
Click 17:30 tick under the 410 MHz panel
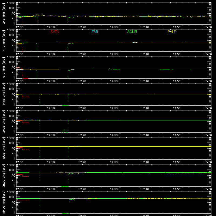114,54
